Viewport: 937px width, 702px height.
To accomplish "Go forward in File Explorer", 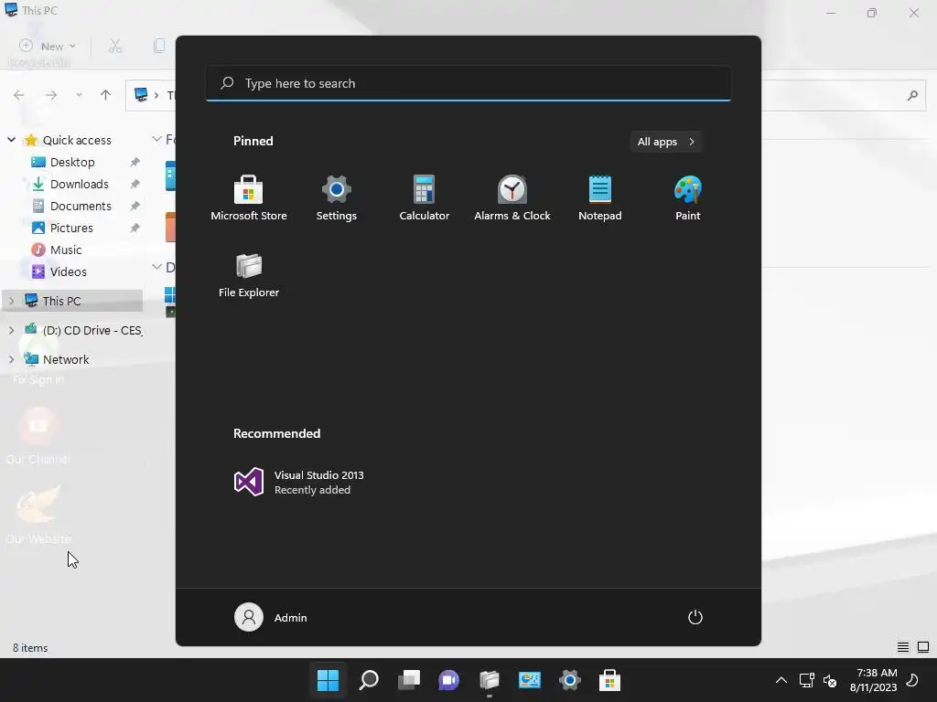I will pyautogui.click(x=51, y=95).
